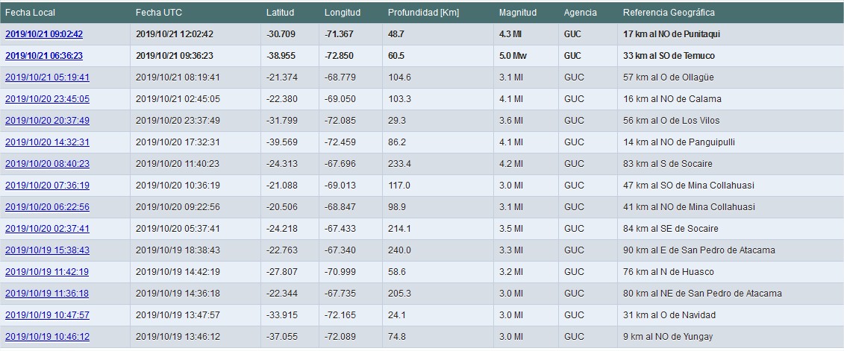Screen dimensions: 844x351
Task: Open the 2019/10/20 20:37:49 event link
Action: point(47,121)
